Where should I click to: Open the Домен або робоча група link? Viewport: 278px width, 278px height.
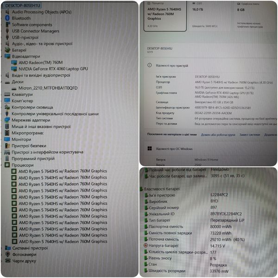point(218,135)
